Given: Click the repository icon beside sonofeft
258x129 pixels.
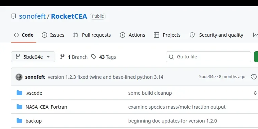Looking at the screenshot, I should [14, 16].
